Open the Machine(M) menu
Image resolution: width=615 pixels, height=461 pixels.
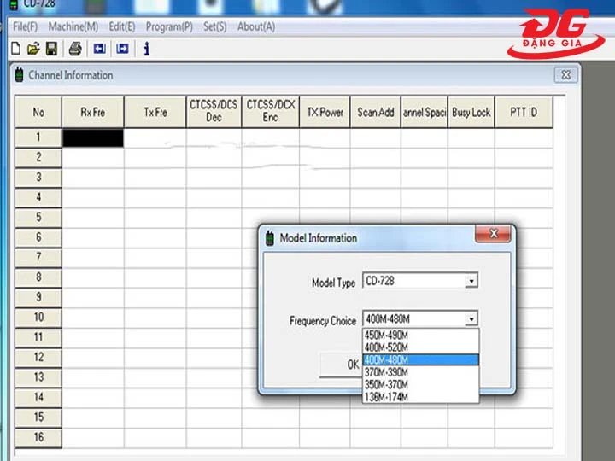pos(73,26)
